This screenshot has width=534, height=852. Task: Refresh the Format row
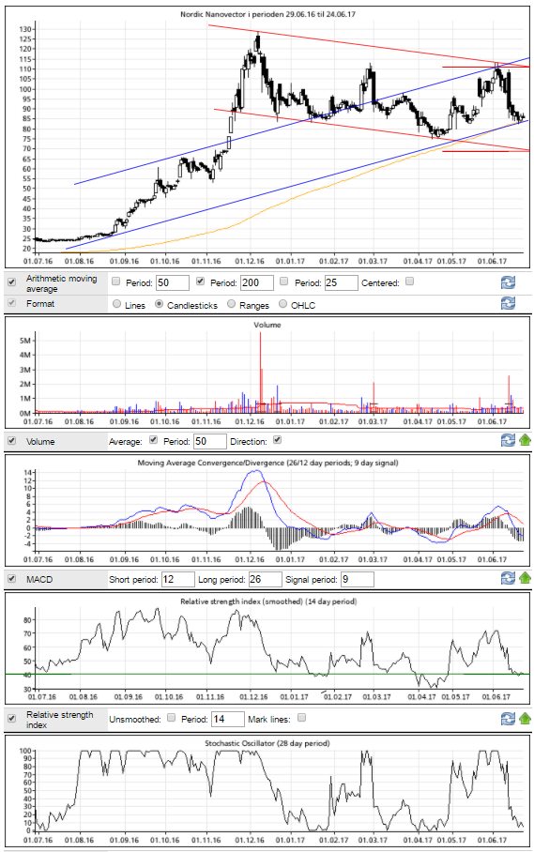(508, 303)
